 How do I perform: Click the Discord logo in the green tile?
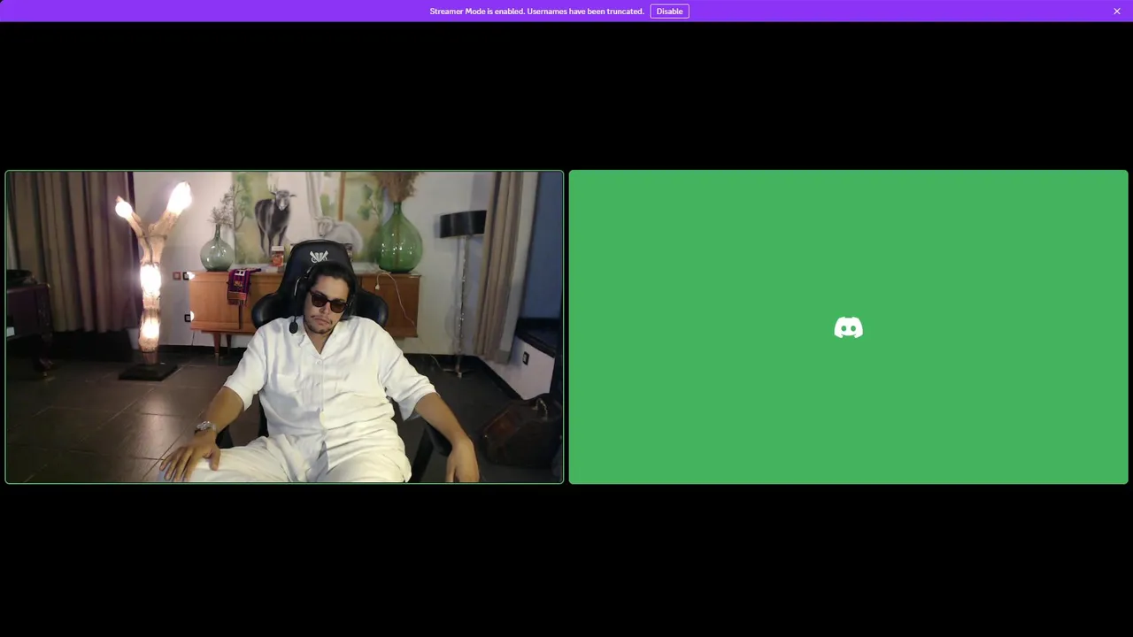[848, 327]
